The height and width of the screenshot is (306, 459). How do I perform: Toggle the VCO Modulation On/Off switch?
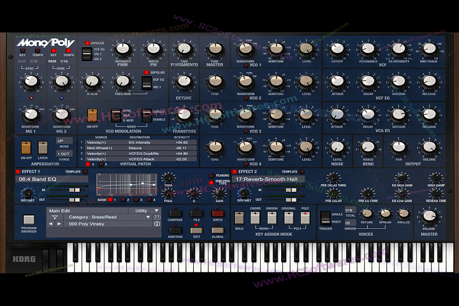(x=92, y=115)
